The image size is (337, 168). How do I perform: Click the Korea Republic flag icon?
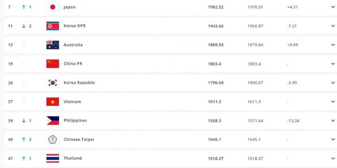point(53,83)
